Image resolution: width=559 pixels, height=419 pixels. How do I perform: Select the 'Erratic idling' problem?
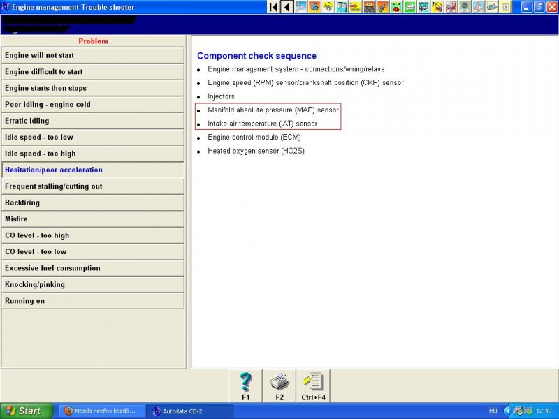tap(93, 121)
